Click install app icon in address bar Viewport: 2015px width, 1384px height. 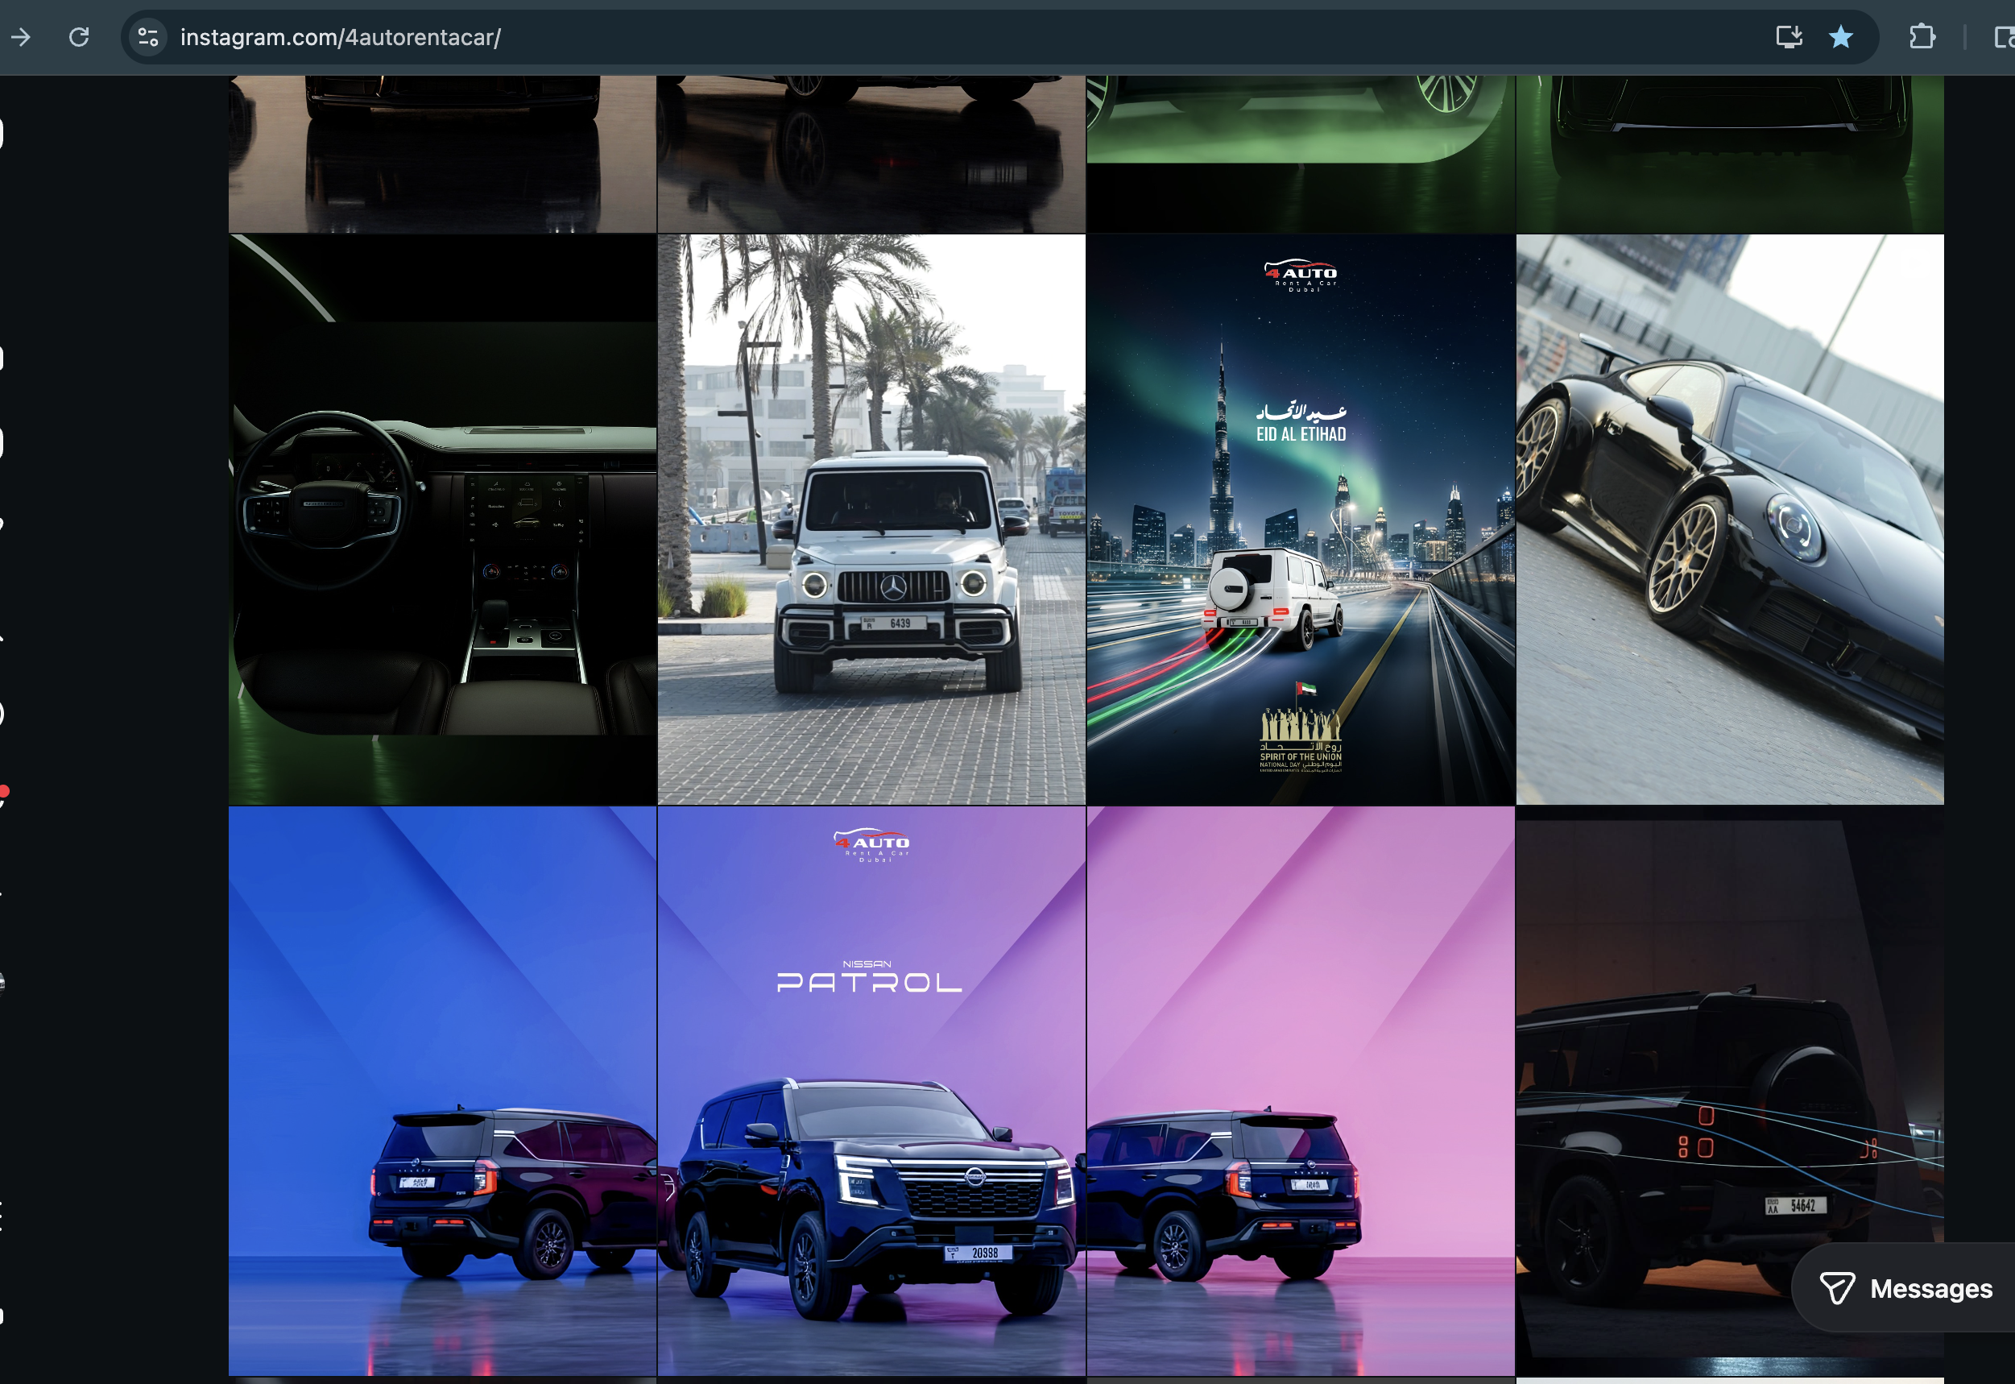(1789, 36)
